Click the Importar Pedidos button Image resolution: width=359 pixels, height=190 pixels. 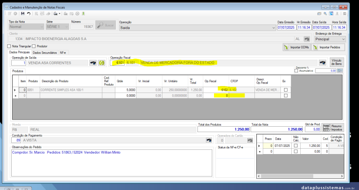click(328, 48)
